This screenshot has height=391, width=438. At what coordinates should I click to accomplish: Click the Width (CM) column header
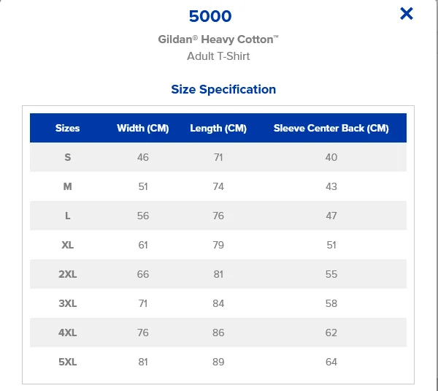point(143,128)
